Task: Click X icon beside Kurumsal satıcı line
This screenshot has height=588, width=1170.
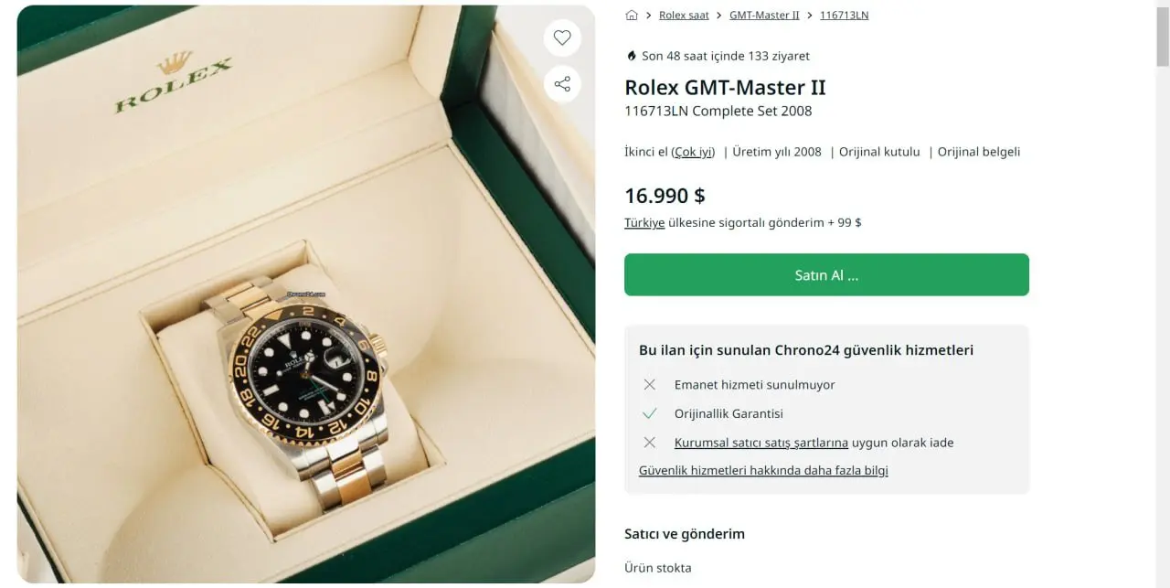Action: point(649,443)
